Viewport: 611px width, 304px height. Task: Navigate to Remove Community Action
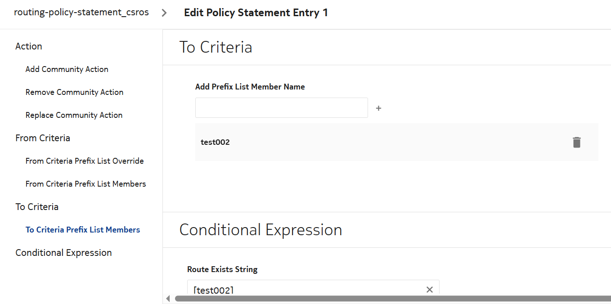click(x=75, y=92)
